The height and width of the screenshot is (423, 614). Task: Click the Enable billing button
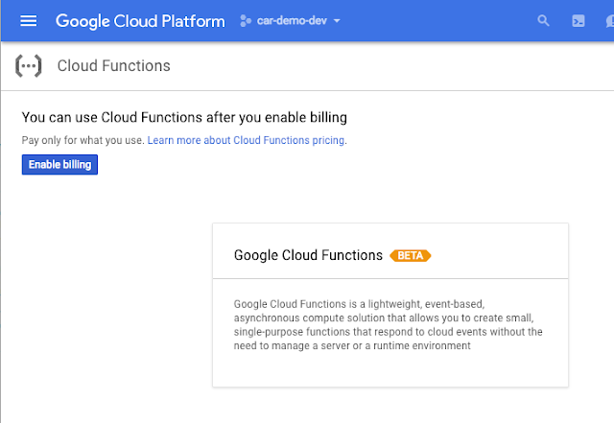[x=59, y=165]
